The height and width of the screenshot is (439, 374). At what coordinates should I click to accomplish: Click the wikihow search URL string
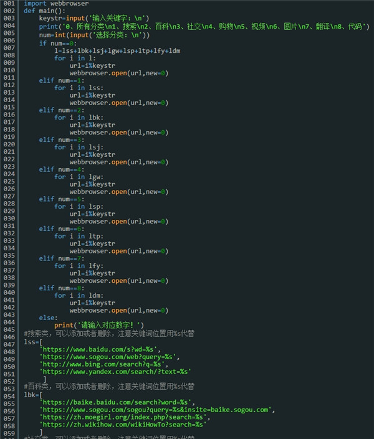(x=122, y=425)
